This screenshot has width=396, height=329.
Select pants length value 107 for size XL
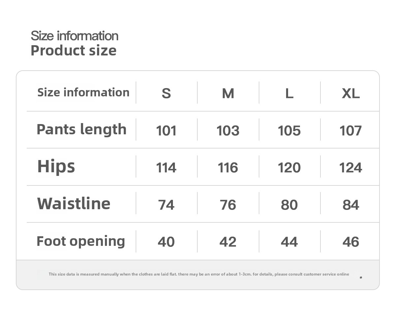tap(350, 130)
